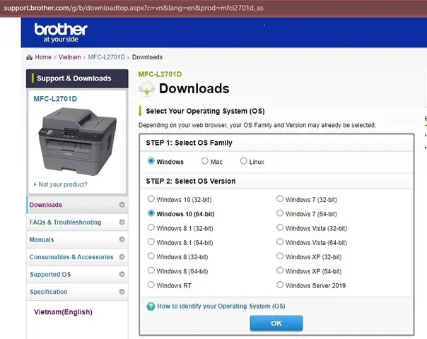
Task: Open the Specification sidebar item
Action: (77, 292)
